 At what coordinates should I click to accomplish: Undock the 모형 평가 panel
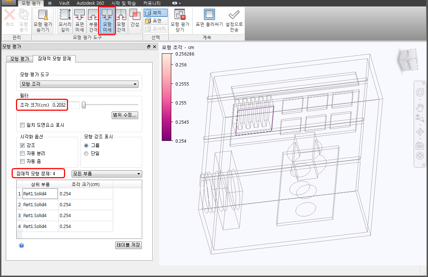[149, 46]
